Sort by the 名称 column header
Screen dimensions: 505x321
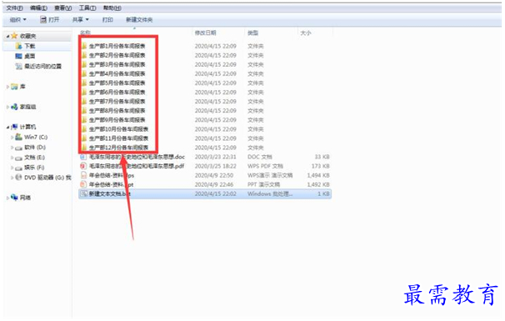[85, 33]
